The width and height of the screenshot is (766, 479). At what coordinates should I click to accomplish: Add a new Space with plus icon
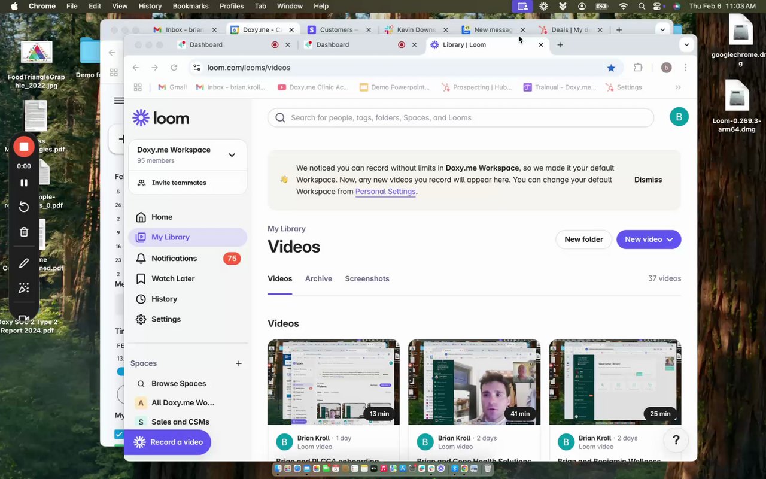pyautogui.click(x=239, y=363)
